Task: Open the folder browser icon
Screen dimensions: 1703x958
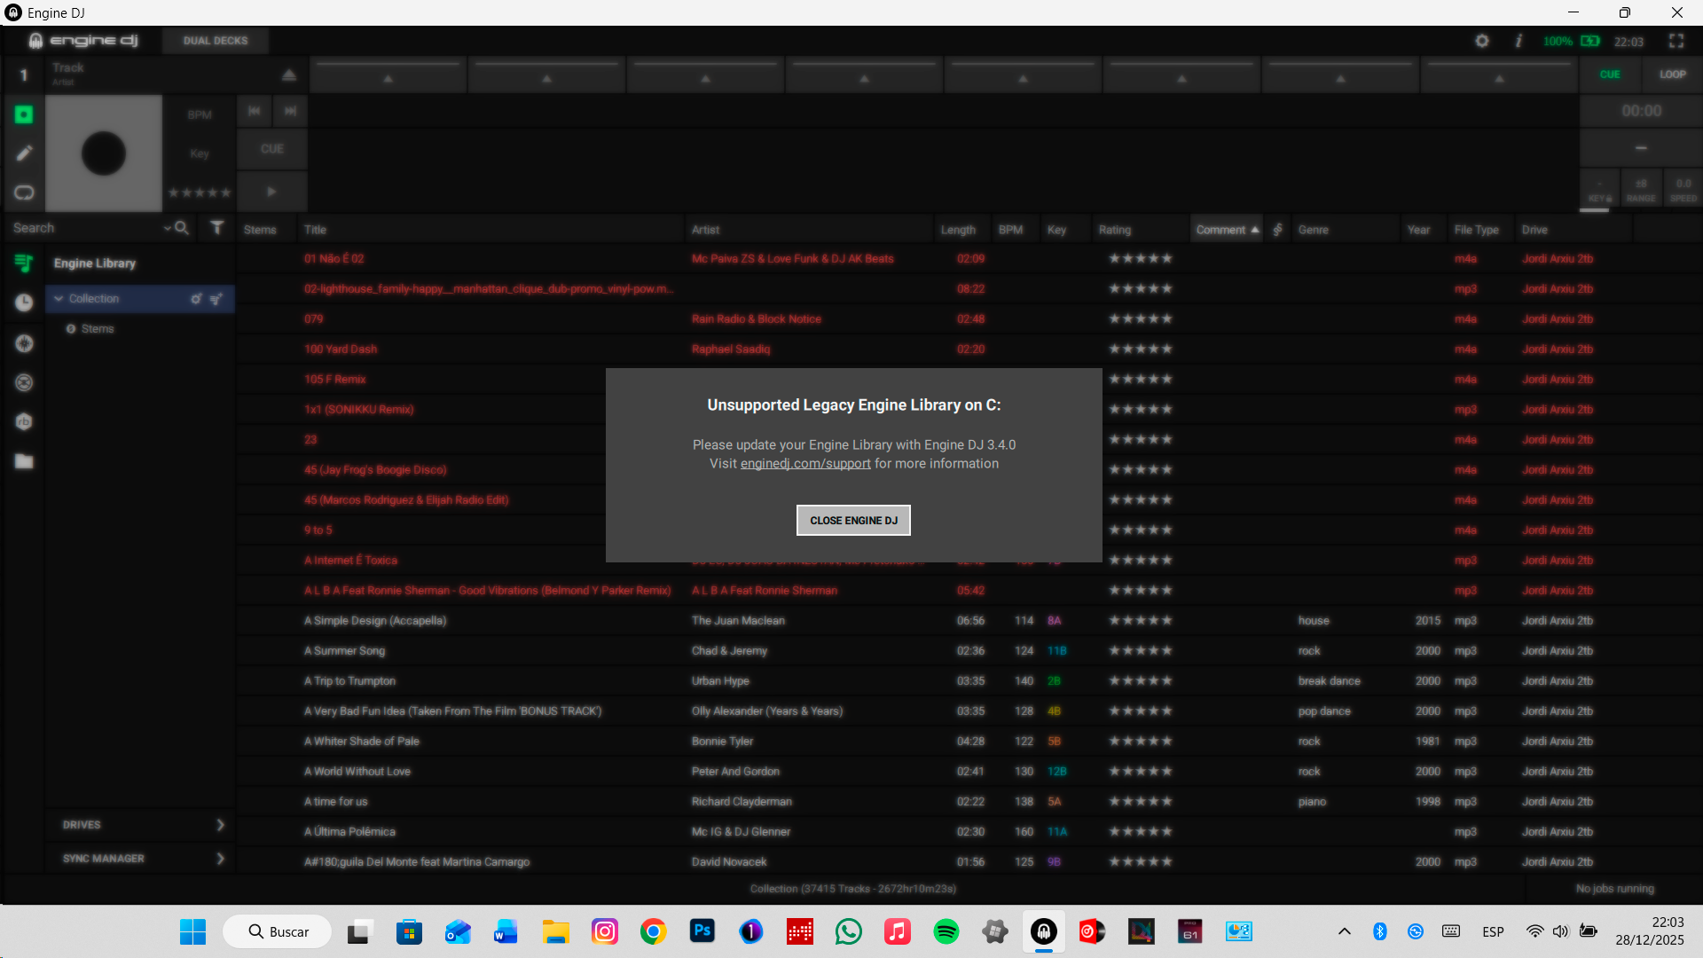Action: 24,461
